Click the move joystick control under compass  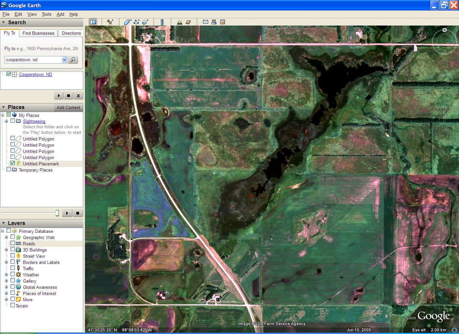point(445,68)
